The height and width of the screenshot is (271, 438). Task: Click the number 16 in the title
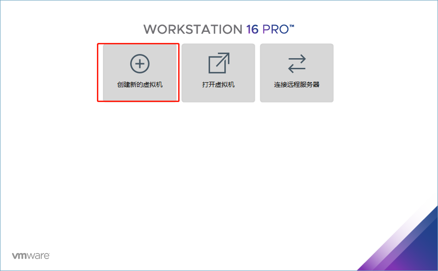(252, 30)
